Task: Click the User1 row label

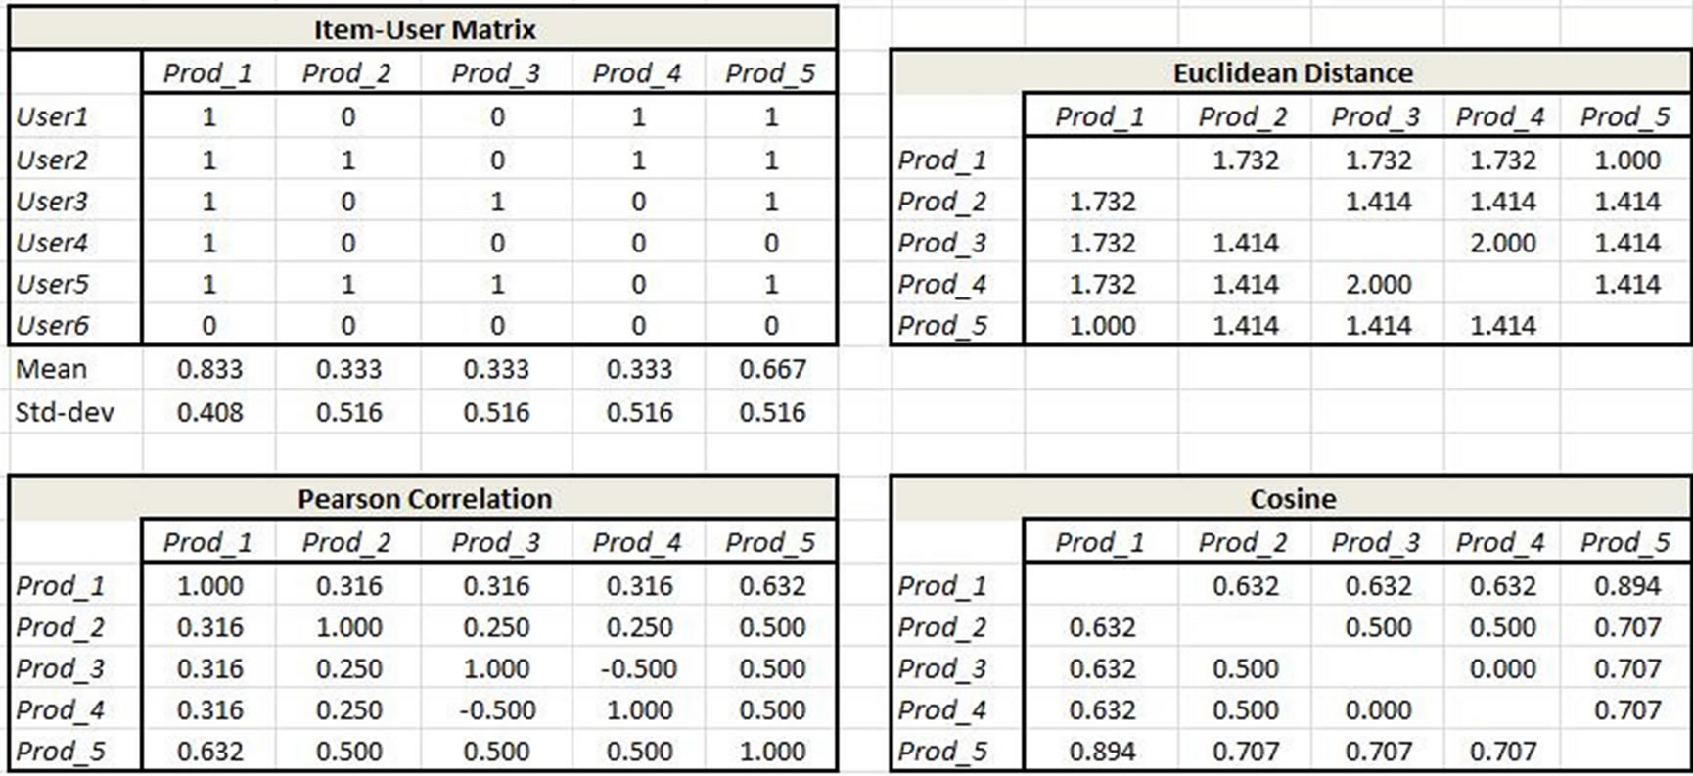Action: point(53,117)
